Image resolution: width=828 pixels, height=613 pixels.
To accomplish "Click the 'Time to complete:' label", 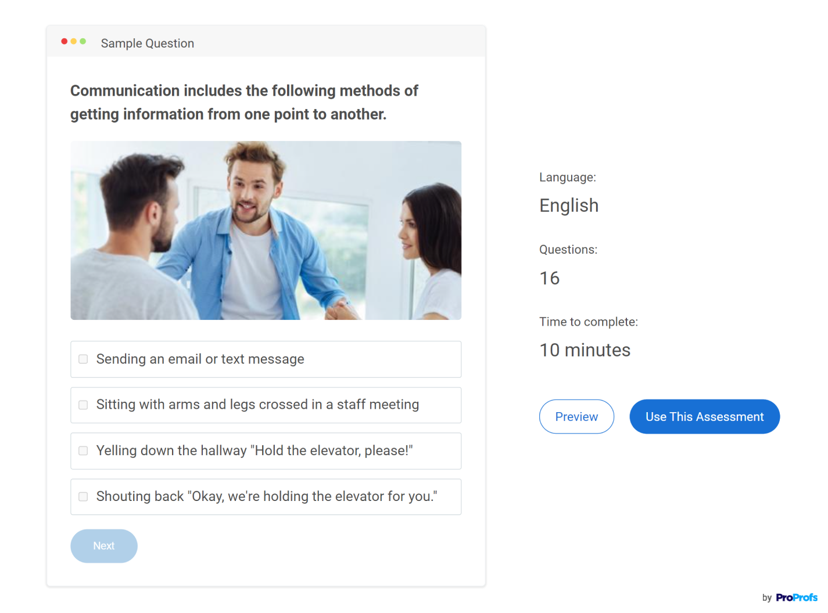I will tap(588, 322).
